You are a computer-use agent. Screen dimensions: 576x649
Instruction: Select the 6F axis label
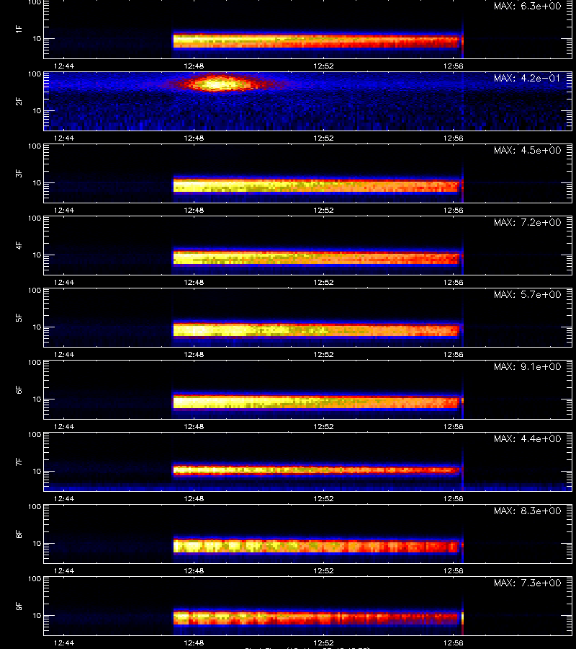point(19,390)
